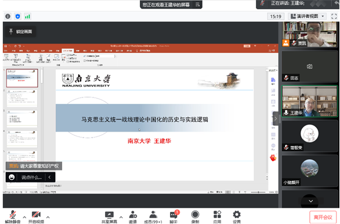The width and height of the screenshot is (340, 224).
Task: Toggle 锁定画面 pin screen
Action: (21, 32)
